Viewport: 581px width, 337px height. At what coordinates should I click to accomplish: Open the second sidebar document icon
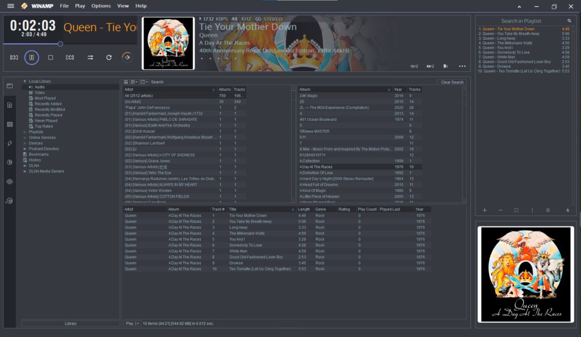10,105
